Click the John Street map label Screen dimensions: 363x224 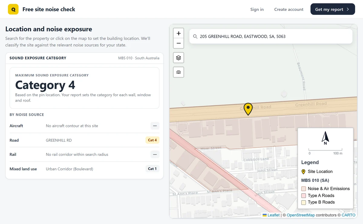click(x=267, y=171)
